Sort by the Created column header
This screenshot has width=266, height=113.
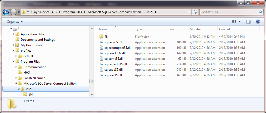(224, 29)
